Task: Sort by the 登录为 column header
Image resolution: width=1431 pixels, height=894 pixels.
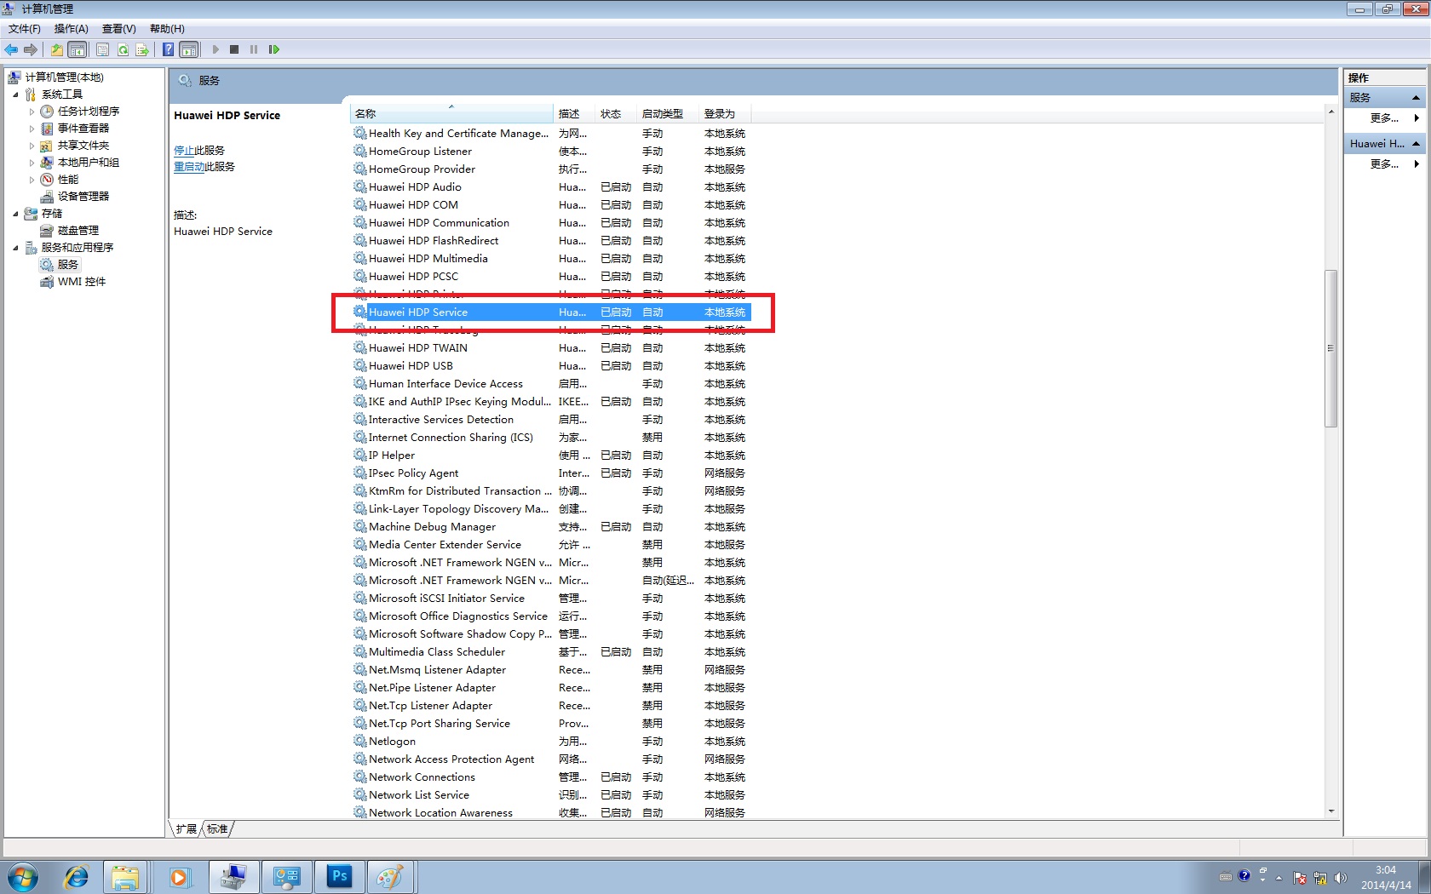Action: (725, 113)
